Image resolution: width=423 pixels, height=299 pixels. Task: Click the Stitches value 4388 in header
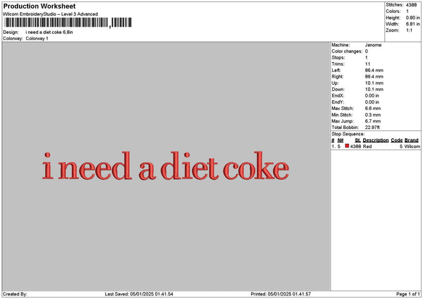[411, 5]
